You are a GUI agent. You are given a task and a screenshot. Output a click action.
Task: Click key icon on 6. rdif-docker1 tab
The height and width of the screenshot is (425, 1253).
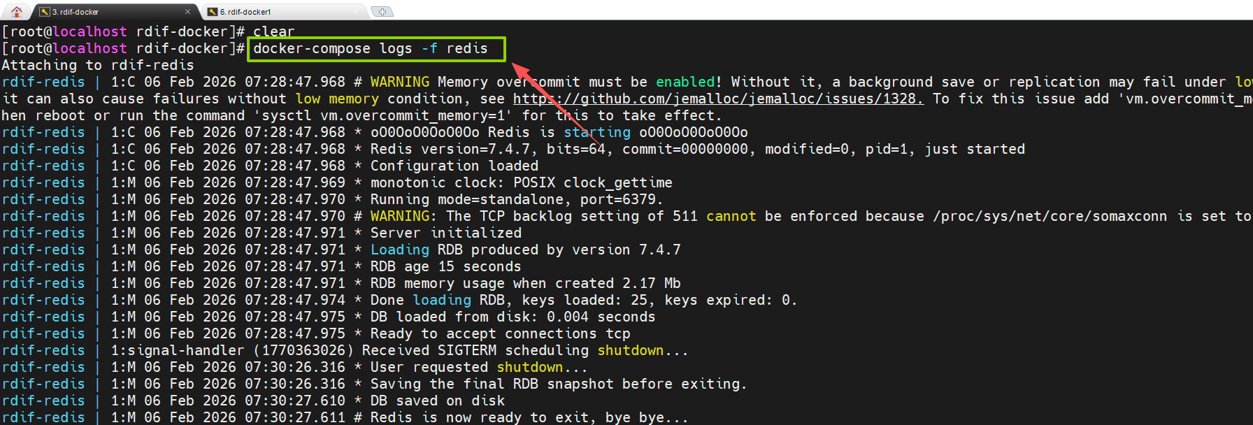(x=213, y=12)
